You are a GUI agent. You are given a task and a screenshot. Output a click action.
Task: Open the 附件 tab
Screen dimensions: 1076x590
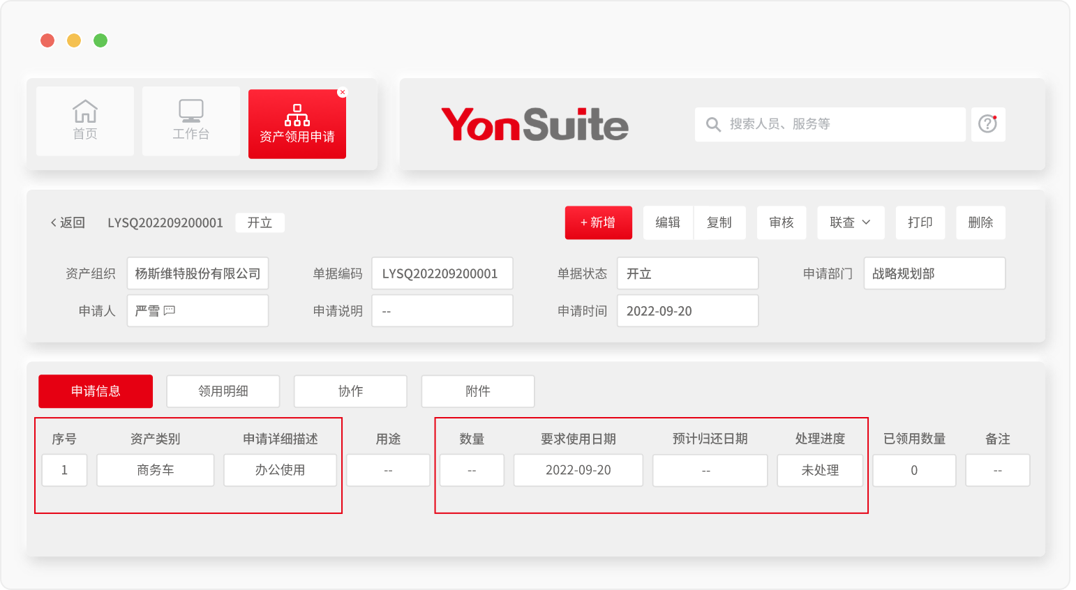coord(478,391)
